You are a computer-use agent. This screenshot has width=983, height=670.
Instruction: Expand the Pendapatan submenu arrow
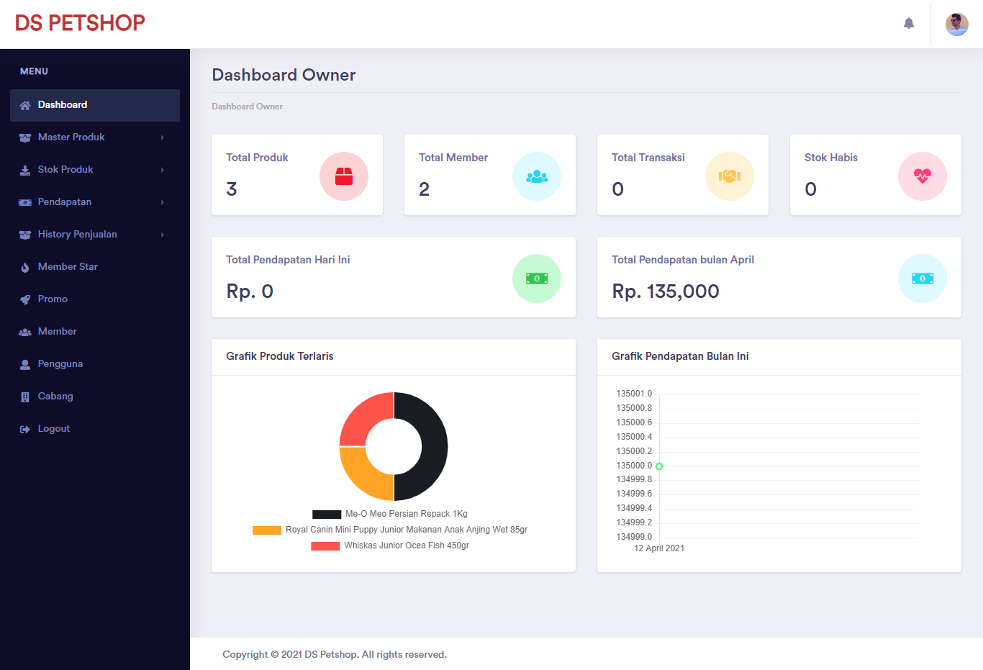[163, 202]
